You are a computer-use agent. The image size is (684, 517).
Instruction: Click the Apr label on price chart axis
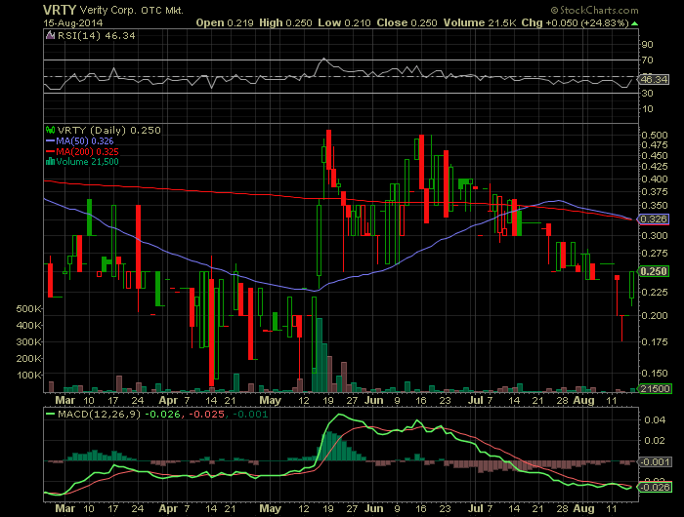tap(168, 400)
